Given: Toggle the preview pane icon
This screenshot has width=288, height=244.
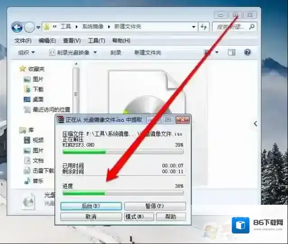Looking at the screenshot, I should (232, 52).
